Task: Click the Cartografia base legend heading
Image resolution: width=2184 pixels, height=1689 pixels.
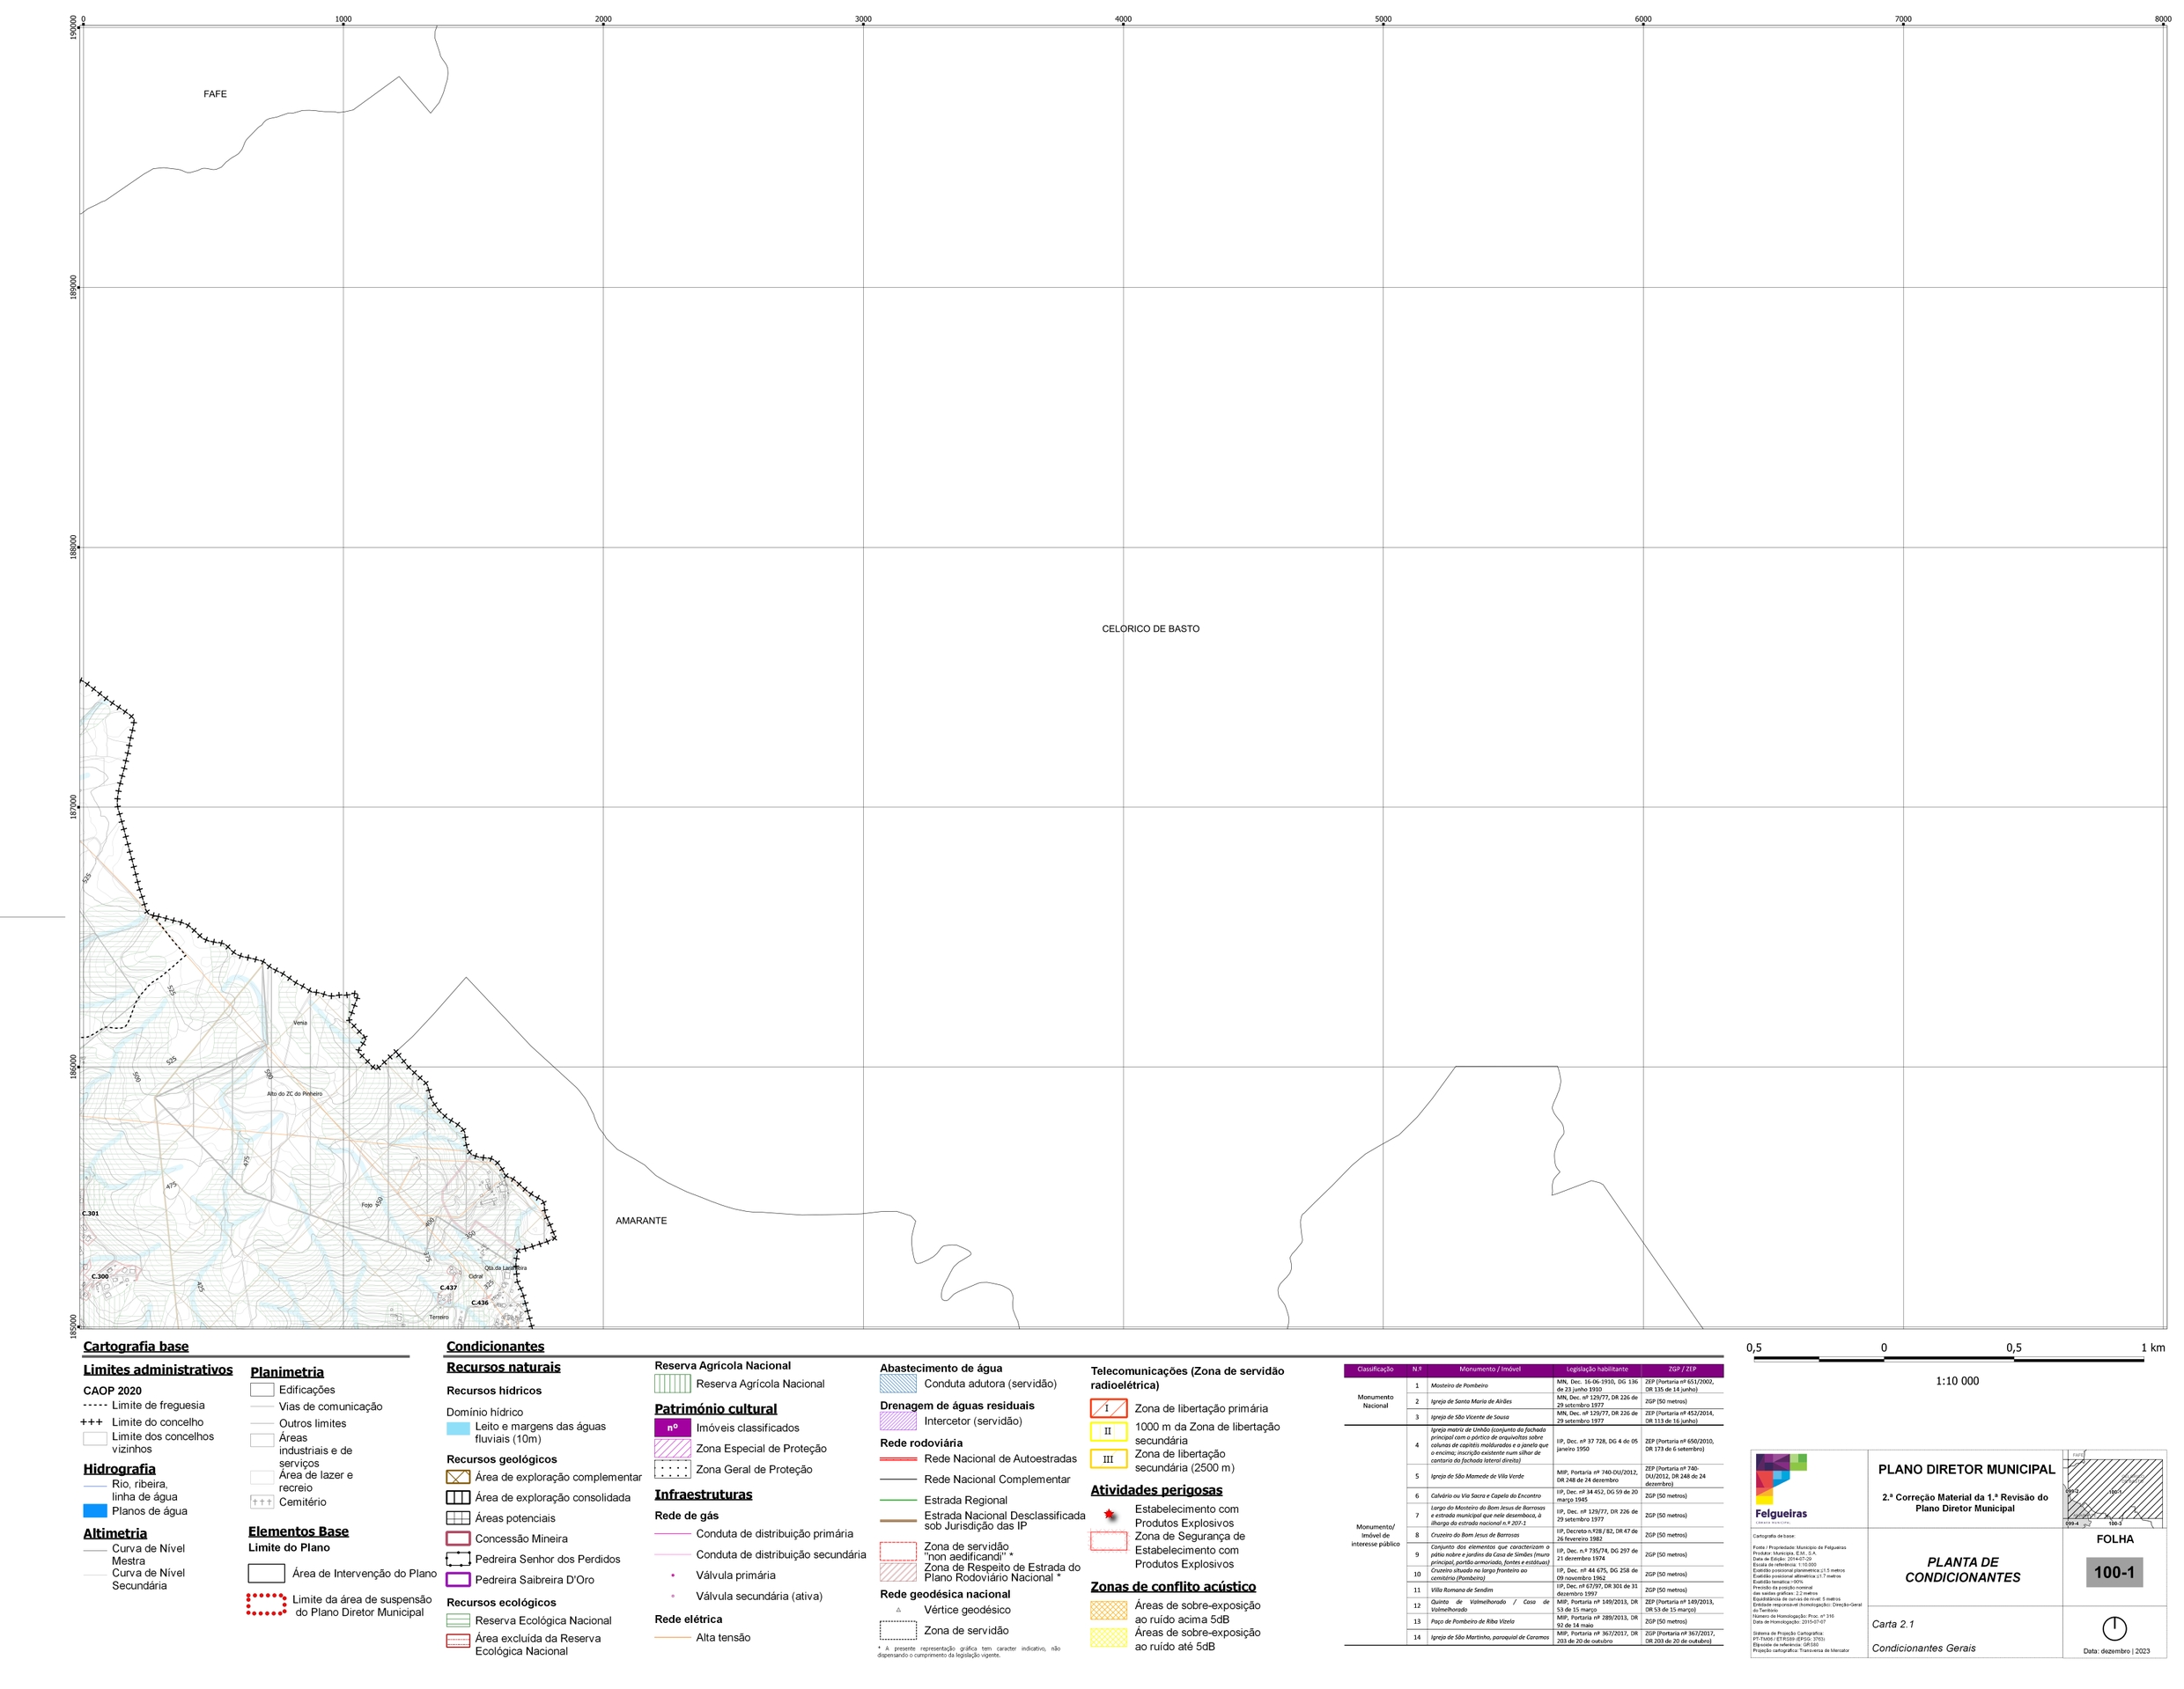Action: coord(136,1347)
